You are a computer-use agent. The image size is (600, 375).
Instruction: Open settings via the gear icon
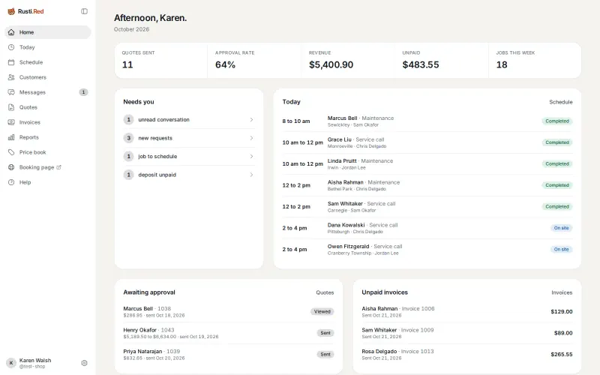coord(84,363)
